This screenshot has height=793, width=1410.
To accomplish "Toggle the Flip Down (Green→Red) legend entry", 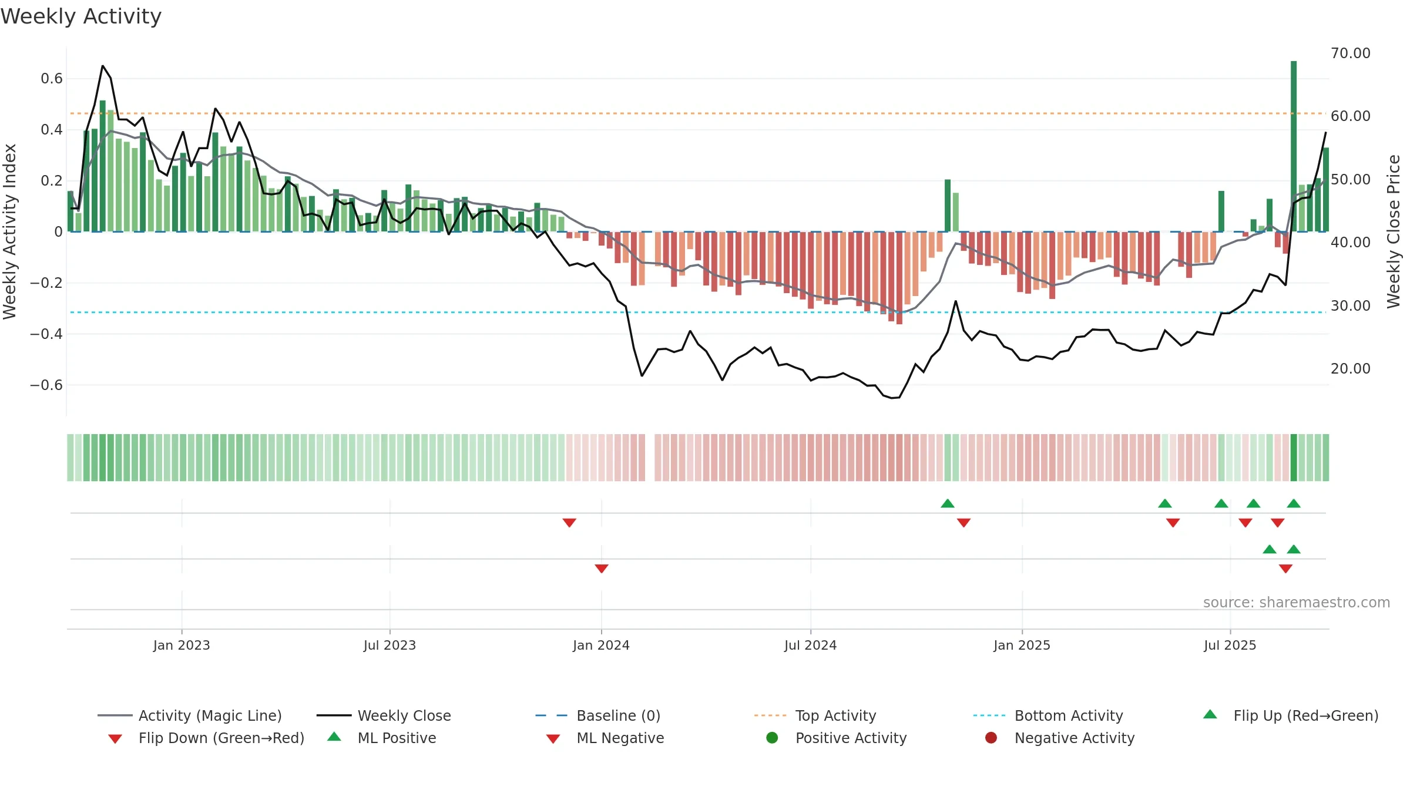I will coord(206,738).
